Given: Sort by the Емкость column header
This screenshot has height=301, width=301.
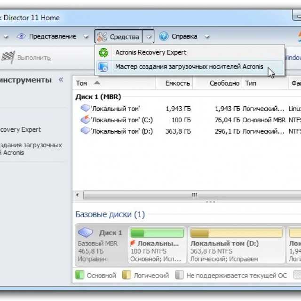Looking at the screenshot, I should tap(174, 83).
